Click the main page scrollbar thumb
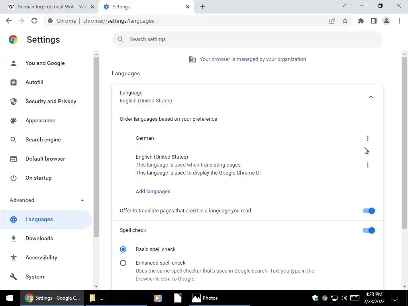408x306 pixels. [x=404, y=143]
